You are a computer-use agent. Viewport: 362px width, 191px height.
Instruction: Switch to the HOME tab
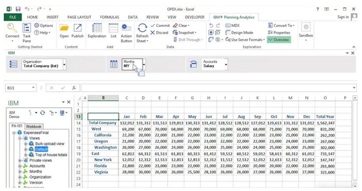32,17
